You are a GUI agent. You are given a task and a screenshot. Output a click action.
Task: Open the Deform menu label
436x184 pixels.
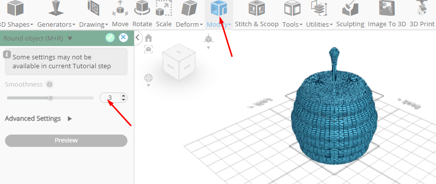click(x=189, y=24)
